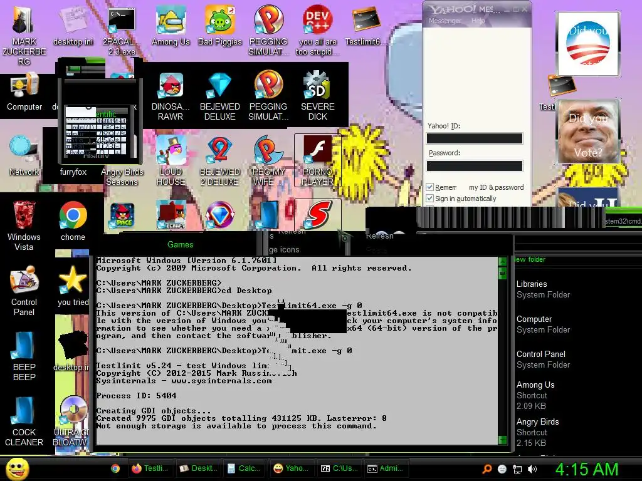Launch the Angry Birds Space icon beside chome
Screen dimensions: 642x481
122,216
